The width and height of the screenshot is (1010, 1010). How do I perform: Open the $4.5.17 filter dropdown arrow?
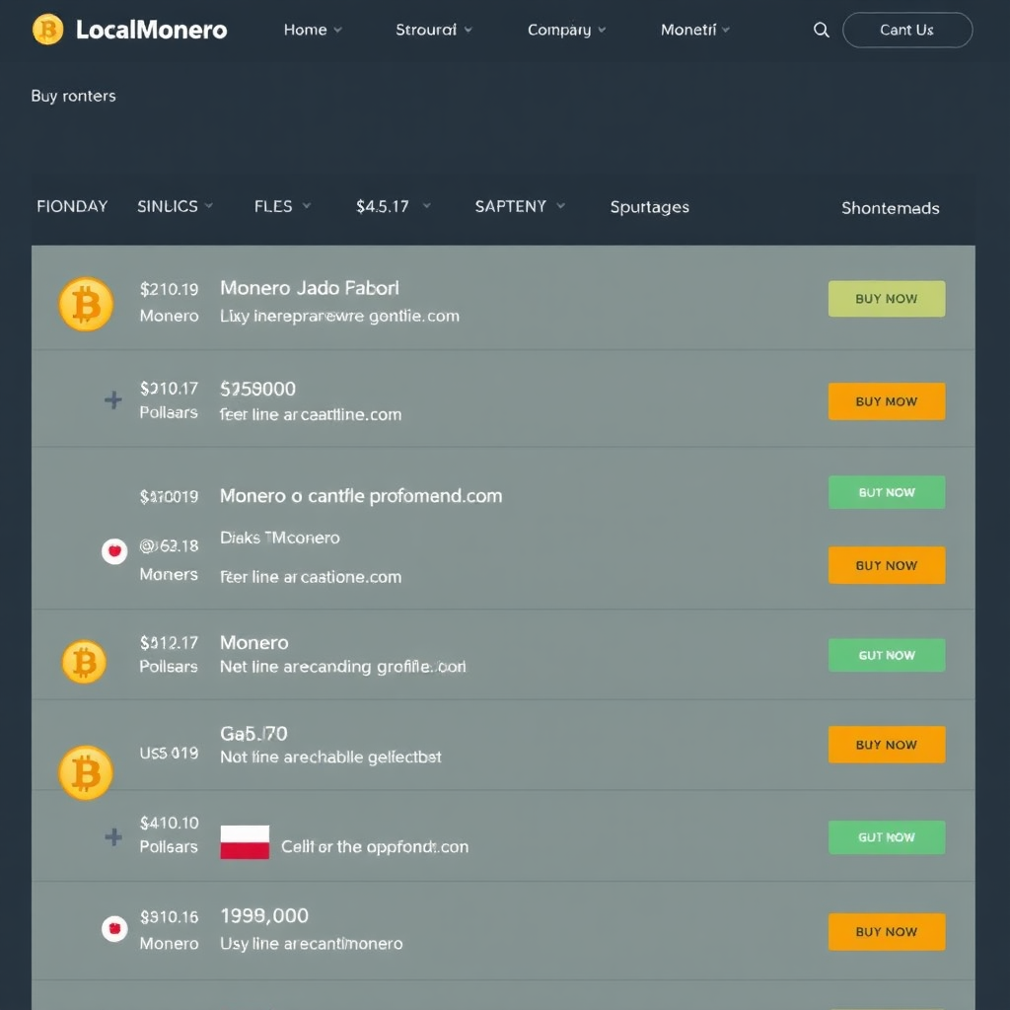click(426, 206)
